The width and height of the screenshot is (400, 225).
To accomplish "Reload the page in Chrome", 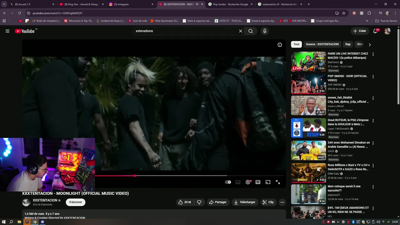I will point(19,13).
